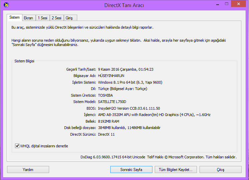Click the Bilgisayar Adı label
Image resolution: width=249 pixels, height=180 pixels.
tap(85, 76)
